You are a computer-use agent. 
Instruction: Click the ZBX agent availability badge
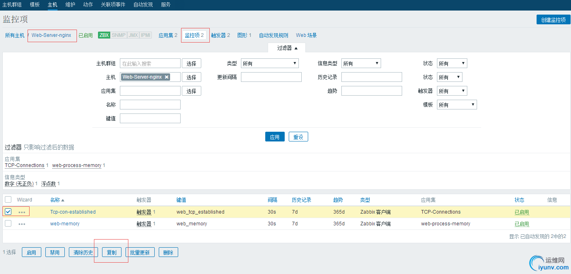pos(104,35)
